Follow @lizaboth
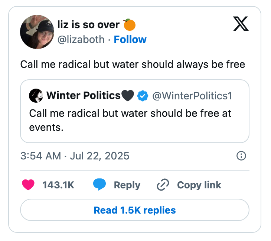Image resolution: width=271 pixels, height=241 pixels. (x=130, y=39)
